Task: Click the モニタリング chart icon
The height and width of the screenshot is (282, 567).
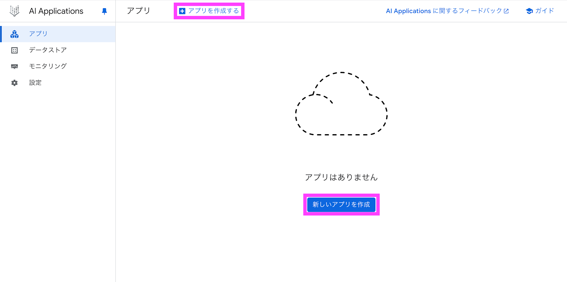Action: tap(14, 67)
